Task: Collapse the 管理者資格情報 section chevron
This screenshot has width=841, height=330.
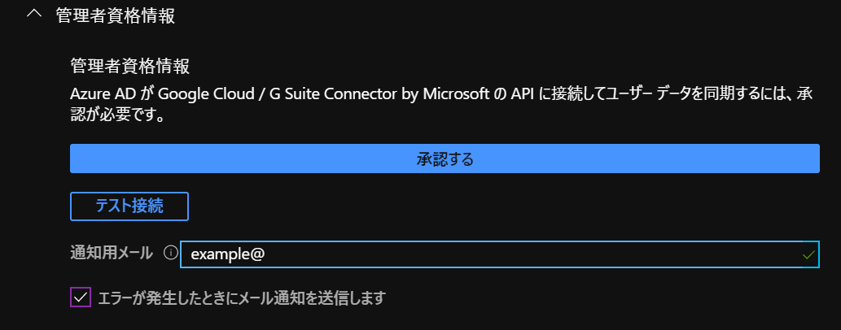Action: point(34,15)
